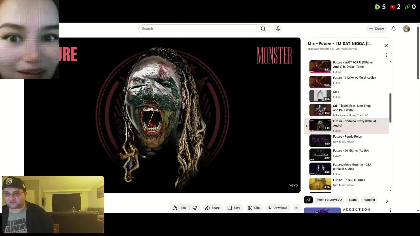420x236 pixels.
Task: Open the Mix playlist options menu
Action: [386, 55]
